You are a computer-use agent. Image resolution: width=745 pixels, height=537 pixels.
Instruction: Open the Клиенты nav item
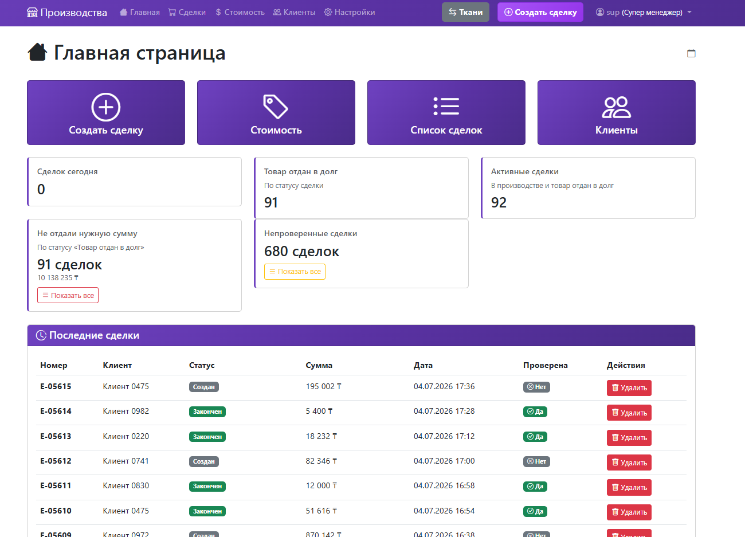tap(294, 12)
